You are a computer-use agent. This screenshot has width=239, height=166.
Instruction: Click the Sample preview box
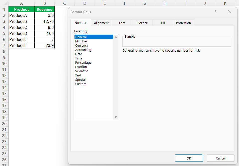[177, 41]
